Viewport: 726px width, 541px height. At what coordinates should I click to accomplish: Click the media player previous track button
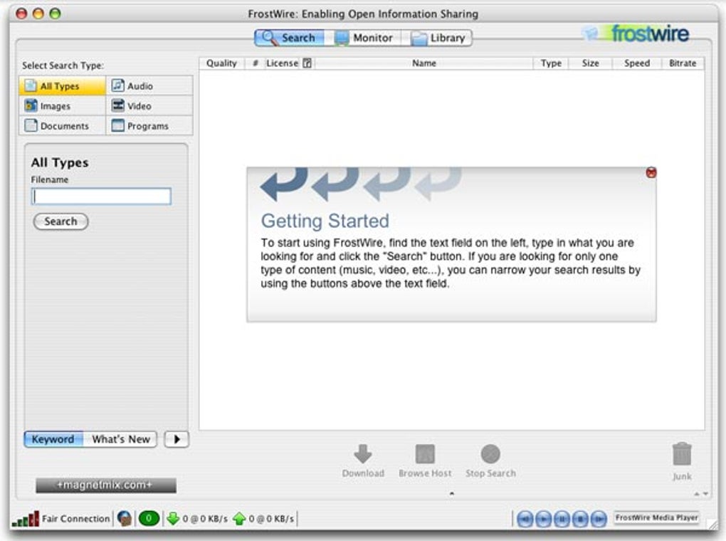pos(525,519)
